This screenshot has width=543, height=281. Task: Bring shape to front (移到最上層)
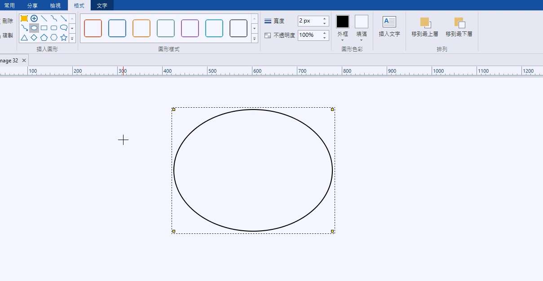pyautogui.click(x=425, y=23)
